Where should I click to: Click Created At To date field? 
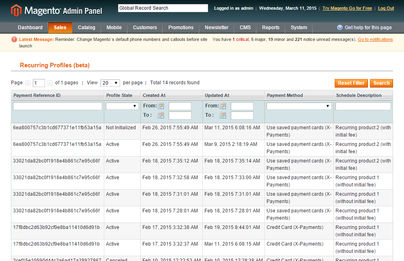[180, 116]
